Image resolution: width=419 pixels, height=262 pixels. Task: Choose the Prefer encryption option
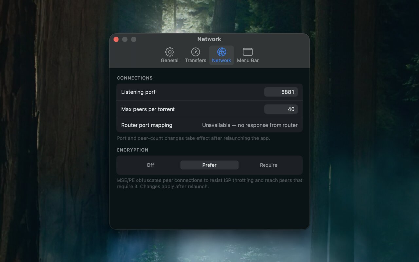[209, 165]
